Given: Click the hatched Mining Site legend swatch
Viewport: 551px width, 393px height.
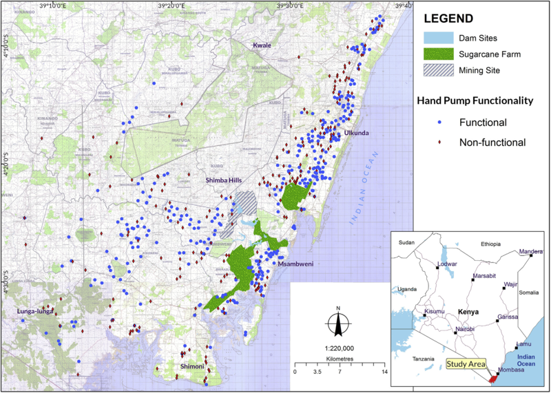Looking at the screenshot, I should click(435, 70).
